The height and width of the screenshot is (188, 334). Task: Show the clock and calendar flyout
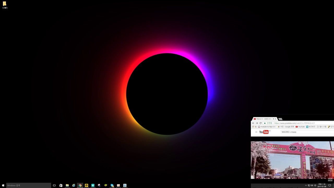pyautogui.click(x=322, y=185)
